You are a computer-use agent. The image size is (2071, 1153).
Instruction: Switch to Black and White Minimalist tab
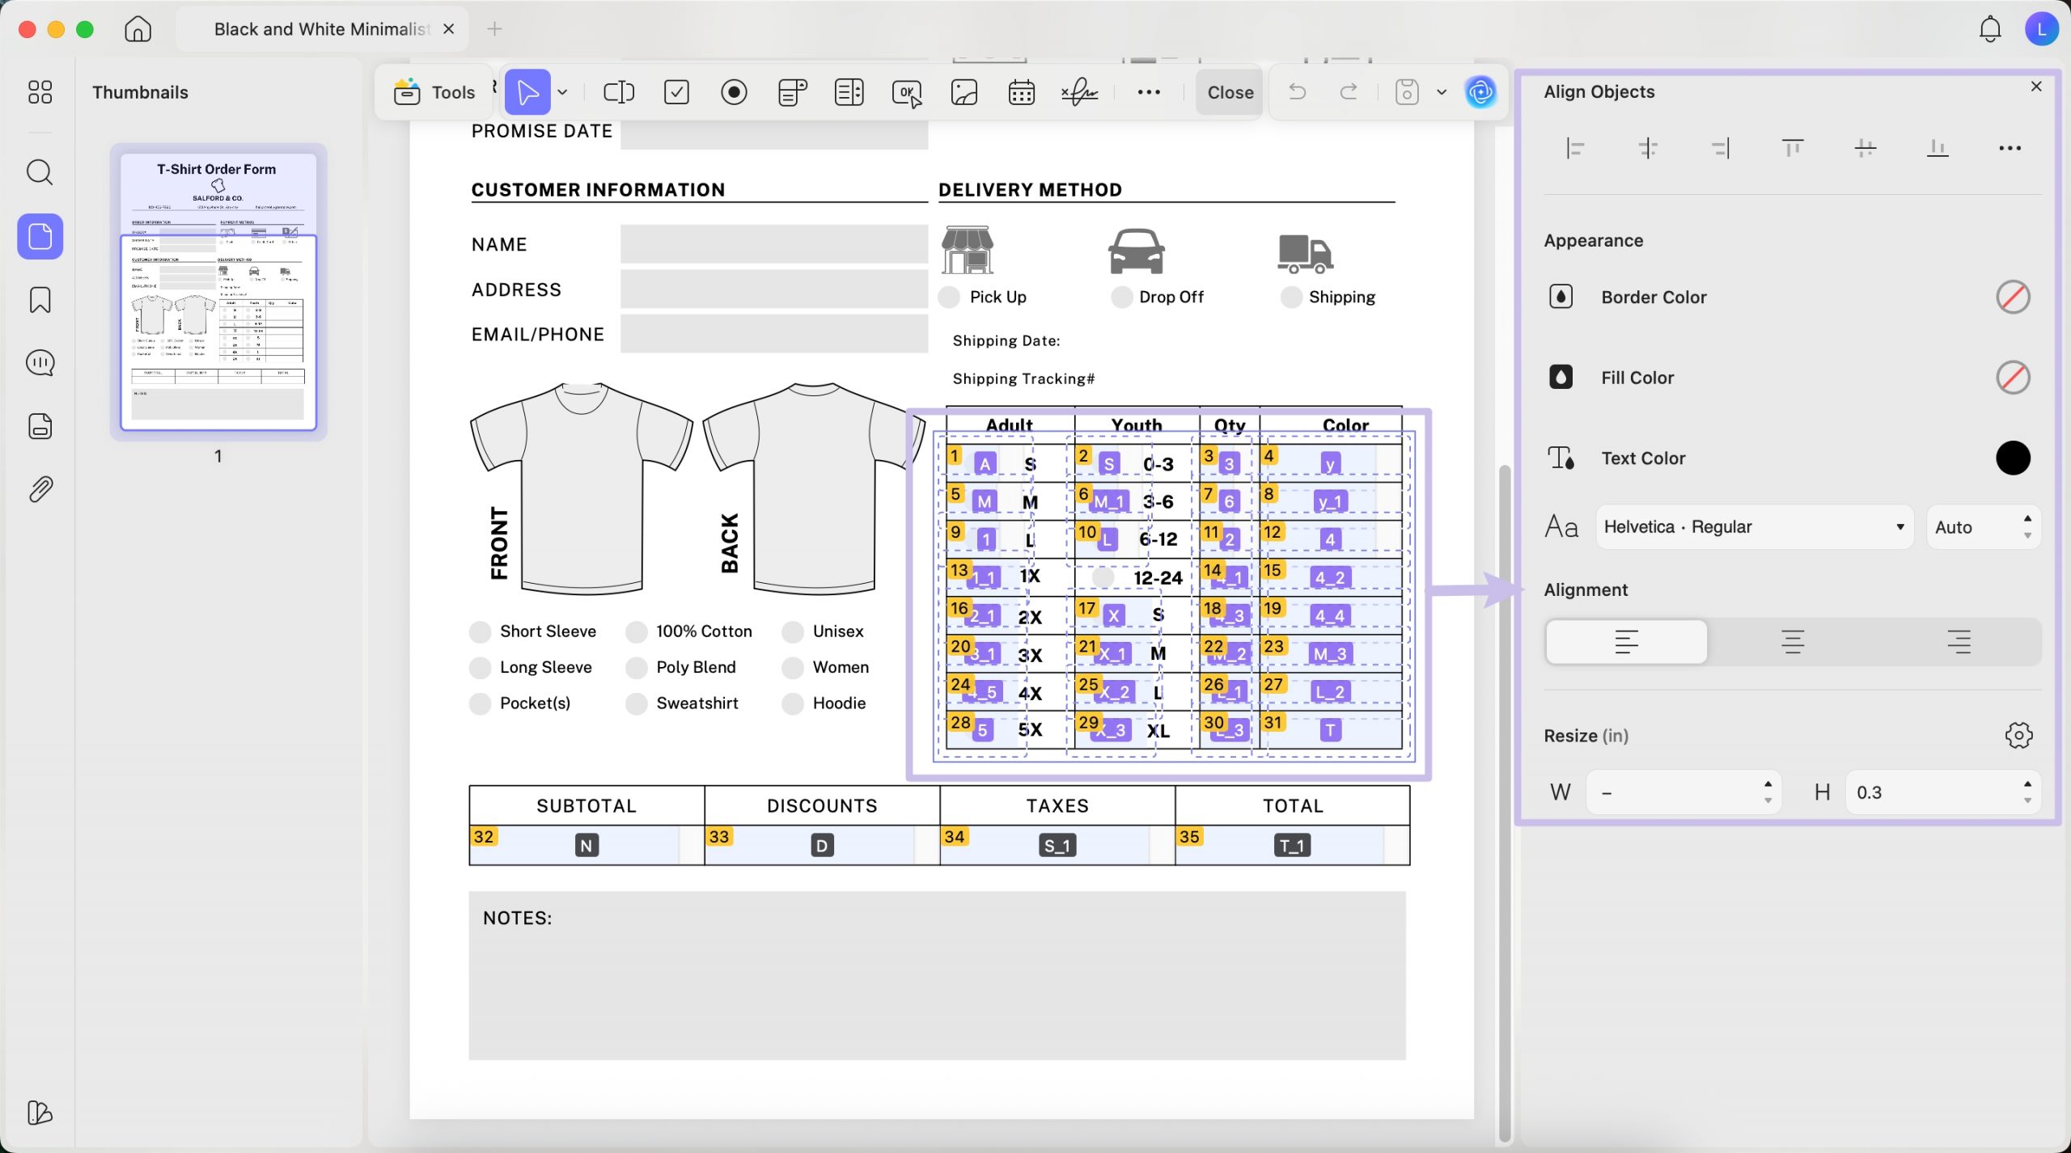pos(320,29)
